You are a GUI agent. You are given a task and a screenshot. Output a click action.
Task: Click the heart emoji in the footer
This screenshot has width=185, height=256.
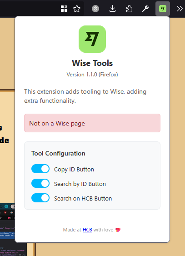[118, 230]
